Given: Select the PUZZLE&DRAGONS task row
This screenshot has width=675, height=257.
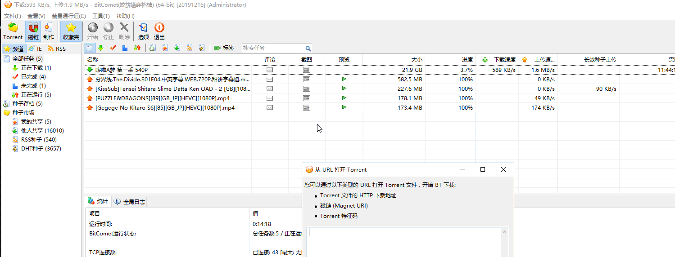Looking at the screenshot, I should [x=380, y=98].
